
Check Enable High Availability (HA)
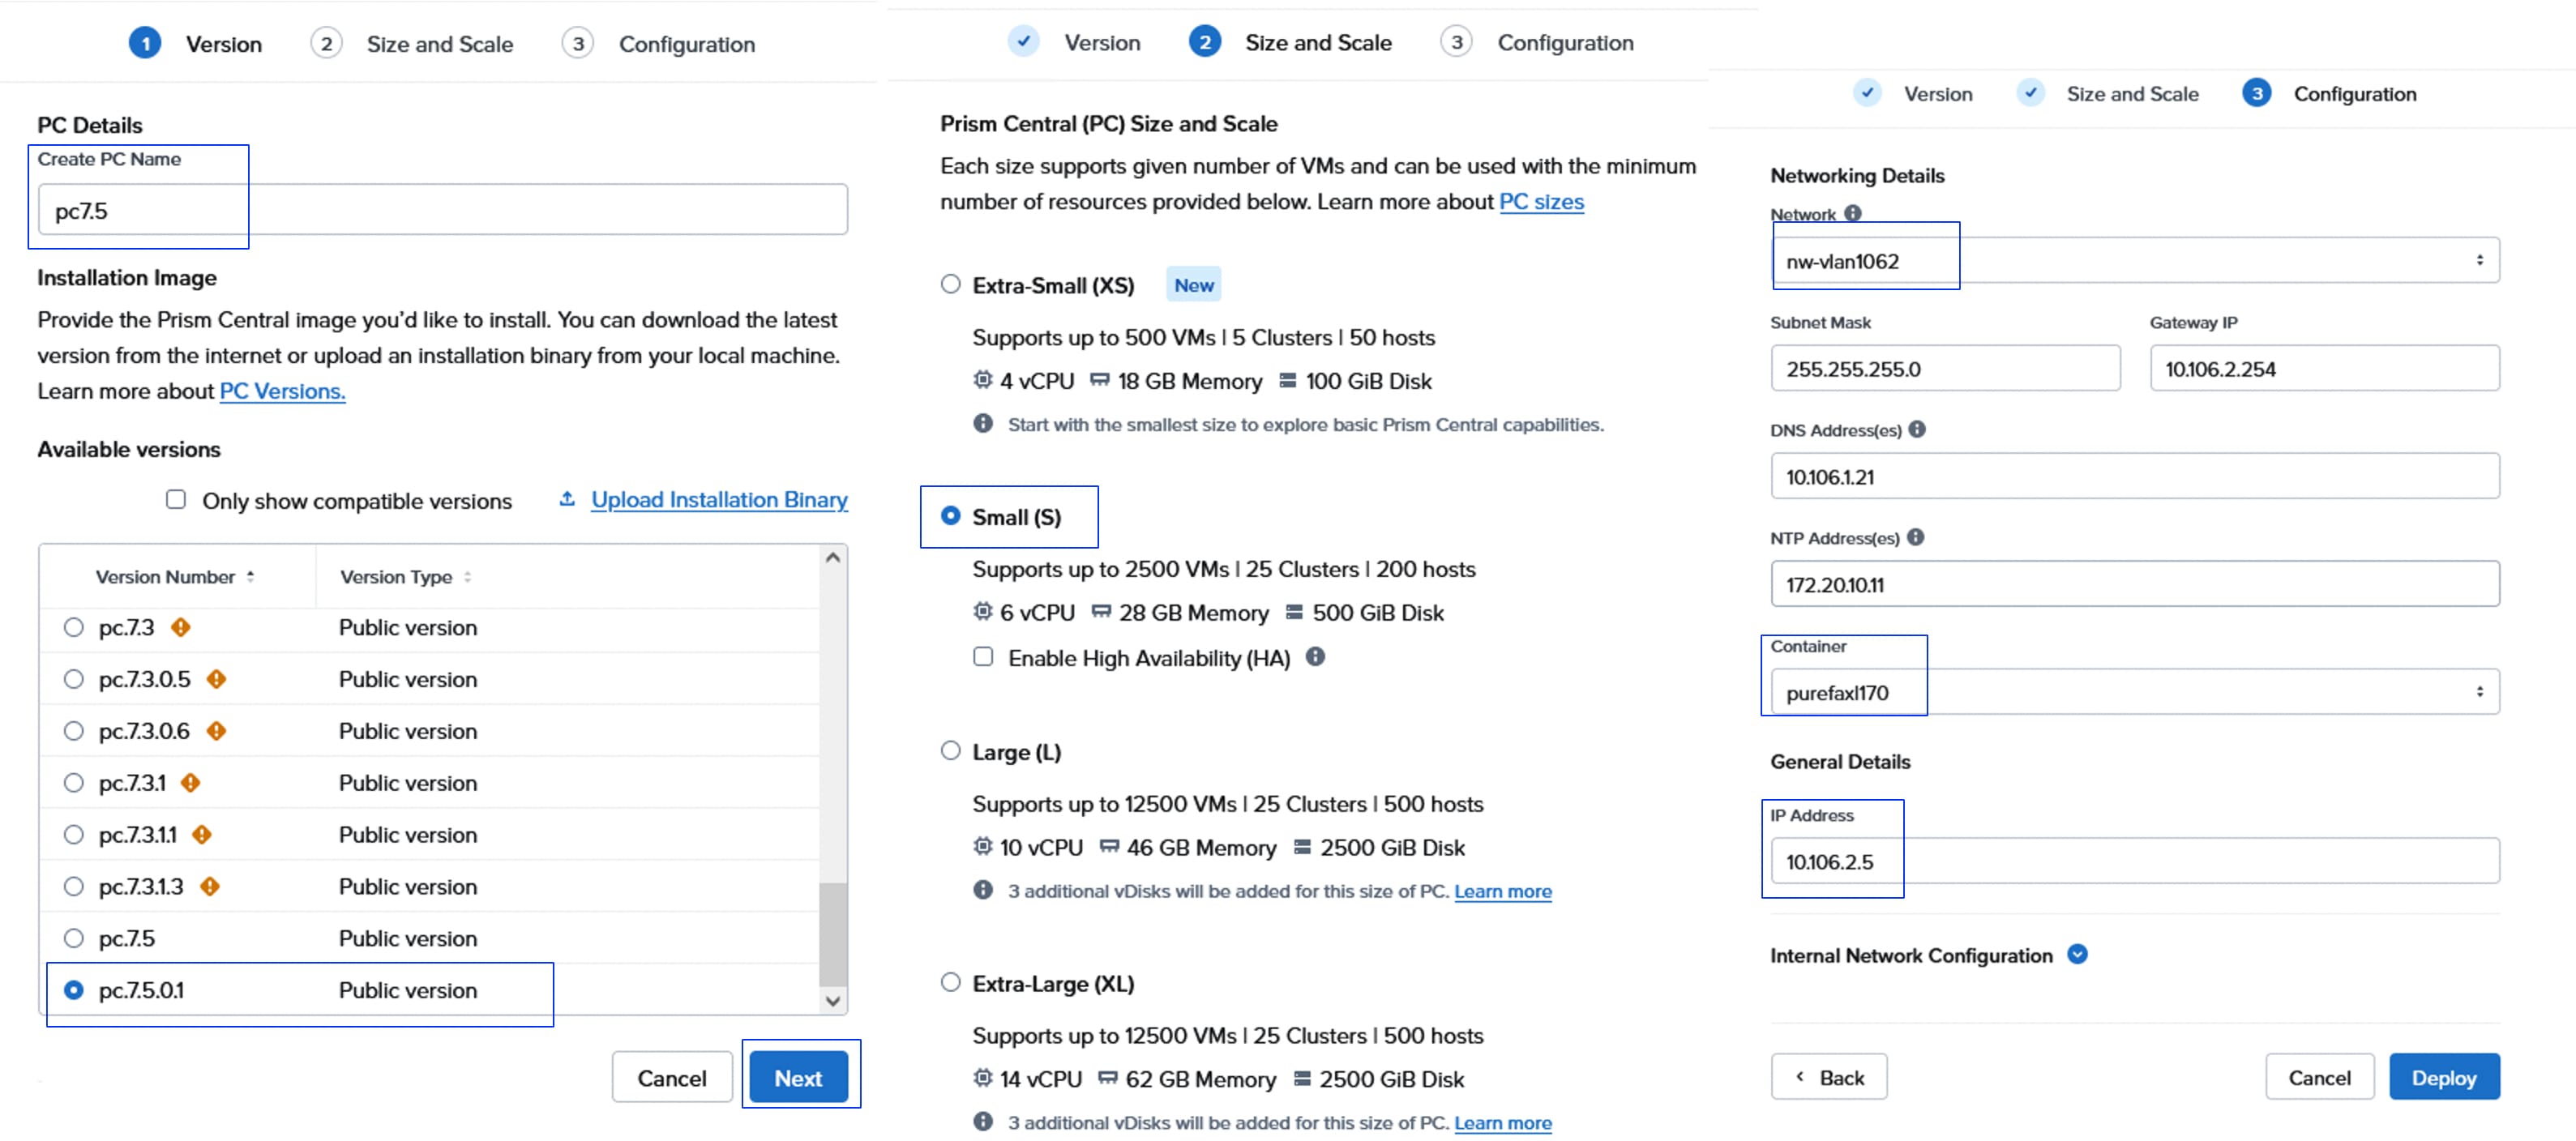click(x=983, y=657)
